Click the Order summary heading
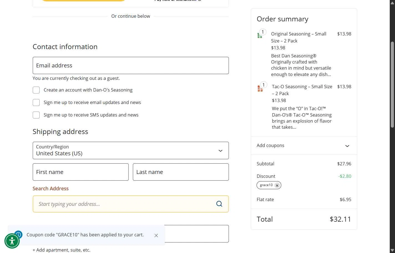 point(282,19)
